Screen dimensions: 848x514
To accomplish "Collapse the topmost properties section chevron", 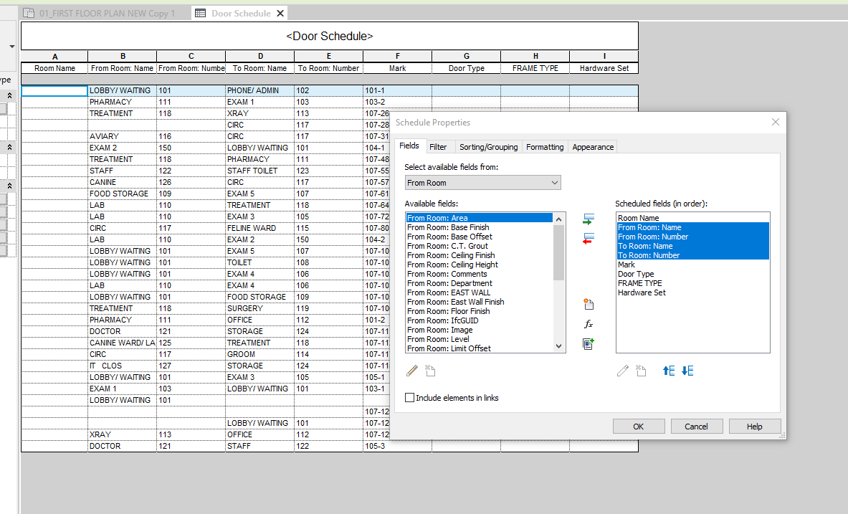I will pyautogui.click(x=9, y=95).
